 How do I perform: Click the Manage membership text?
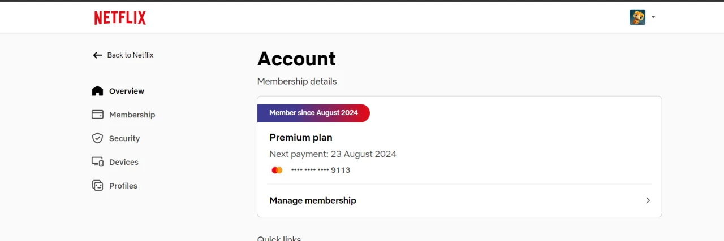(313, 200)
